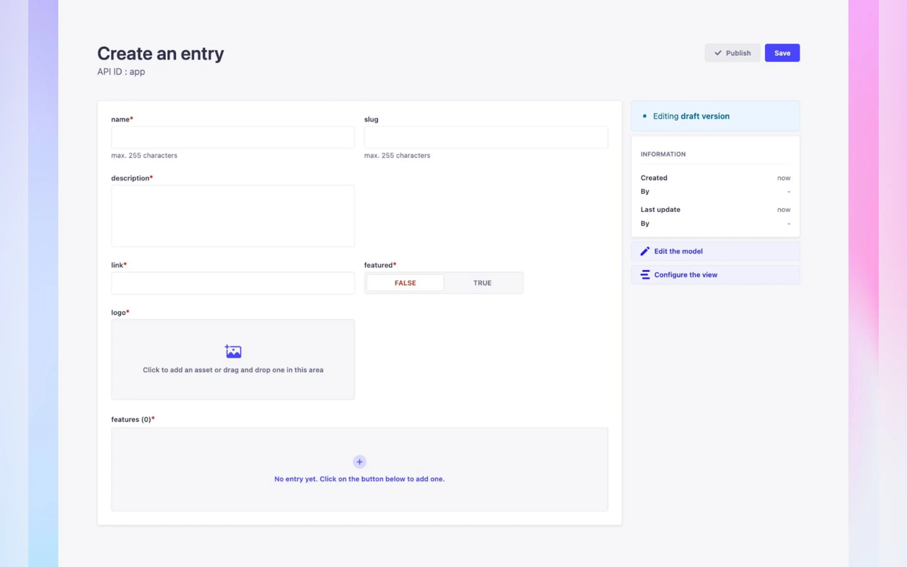Click the INFORMATION panel header
This screenshot has height=567, width=907.
click(662, 154)
